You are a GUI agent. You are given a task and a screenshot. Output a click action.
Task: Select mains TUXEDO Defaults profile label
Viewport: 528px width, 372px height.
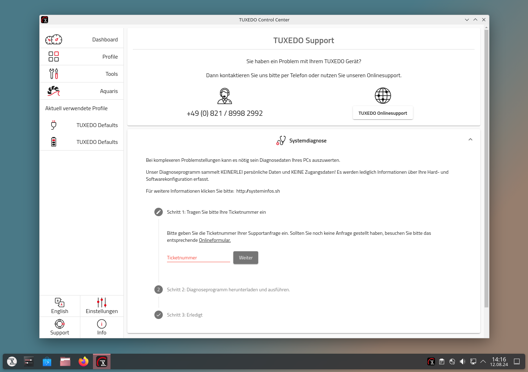coord(97,125)
